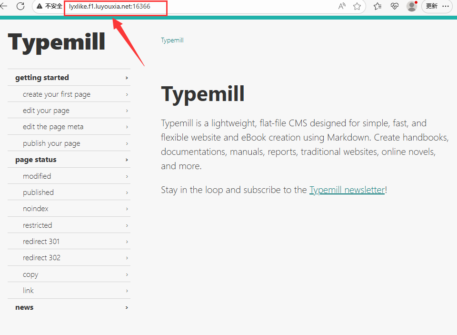The width and height of the screenshot is (457, 335).
Task: Open the redirect 302 page
Action: (x=69, y=258)
